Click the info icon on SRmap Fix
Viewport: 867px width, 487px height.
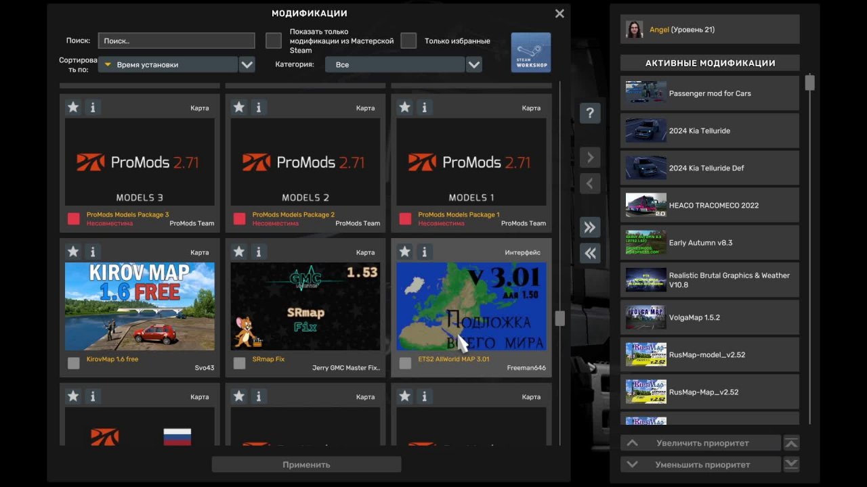(x=259, y=252)
